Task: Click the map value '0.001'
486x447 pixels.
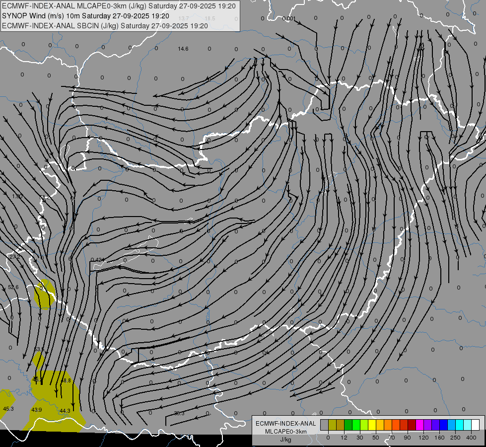Action: pyautogui.click(x=289, y=18)
